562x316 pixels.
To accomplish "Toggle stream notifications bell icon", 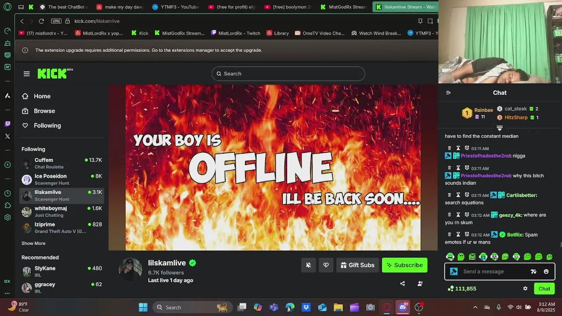I will coord(308,265).
